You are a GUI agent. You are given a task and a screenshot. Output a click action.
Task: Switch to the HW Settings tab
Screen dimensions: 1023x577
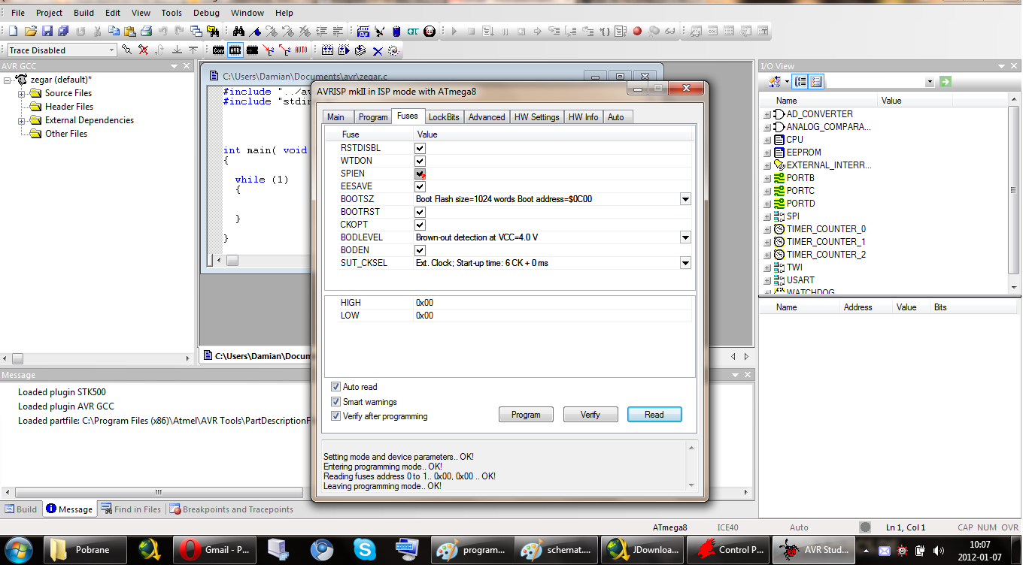tap(536, 117)
